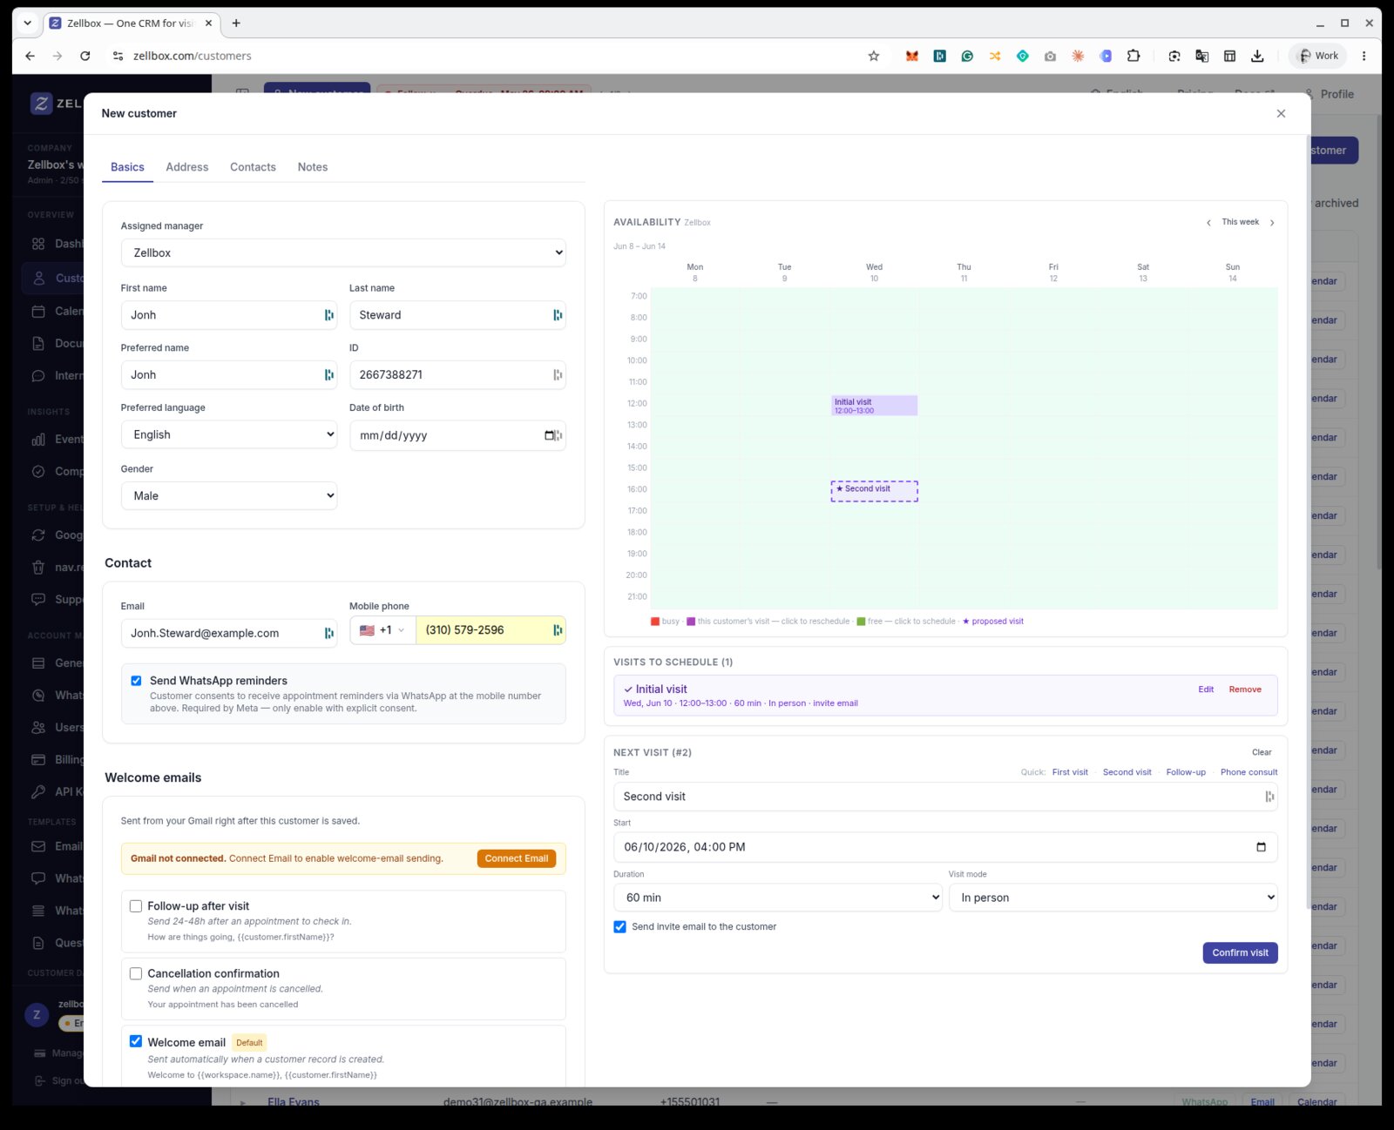Click the Confirm visit button
The width and height of the screenshot is (1394, 1130).
click(x=1240, y=953)
